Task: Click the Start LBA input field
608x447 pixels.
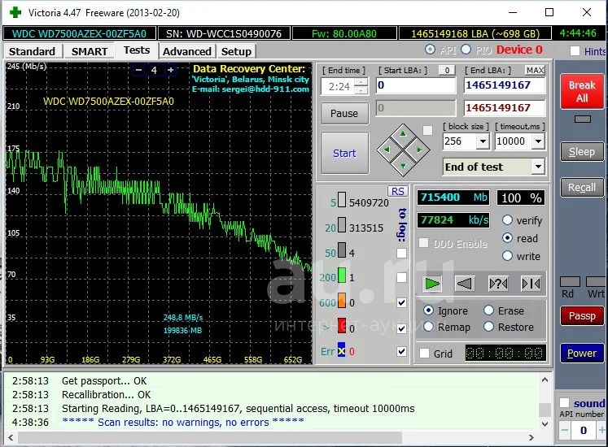Action: point(415,85)
